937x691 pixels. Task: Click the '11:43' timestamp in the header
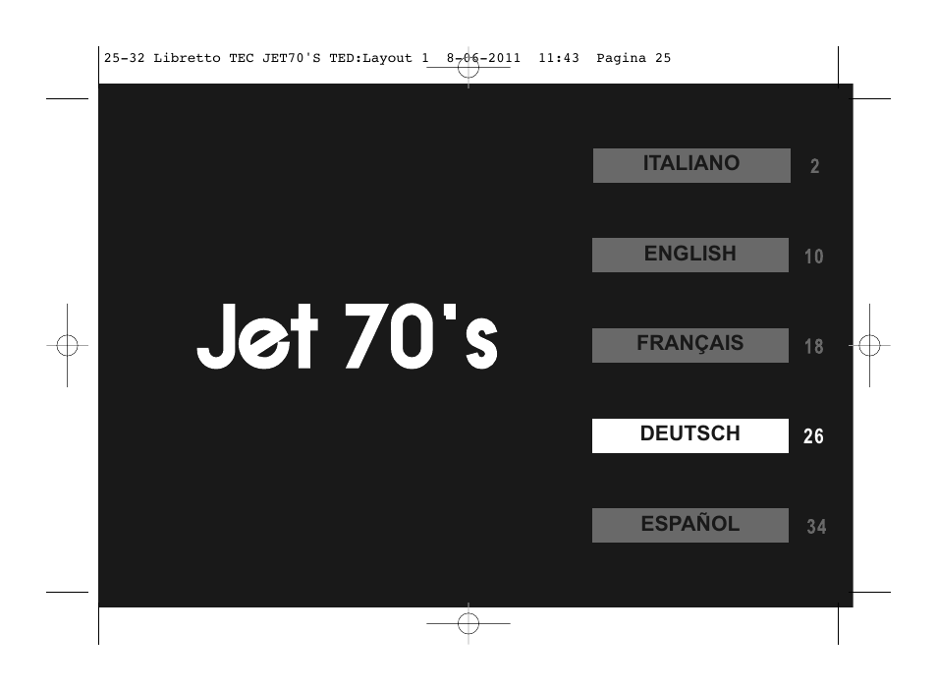(x=559, y=58)
